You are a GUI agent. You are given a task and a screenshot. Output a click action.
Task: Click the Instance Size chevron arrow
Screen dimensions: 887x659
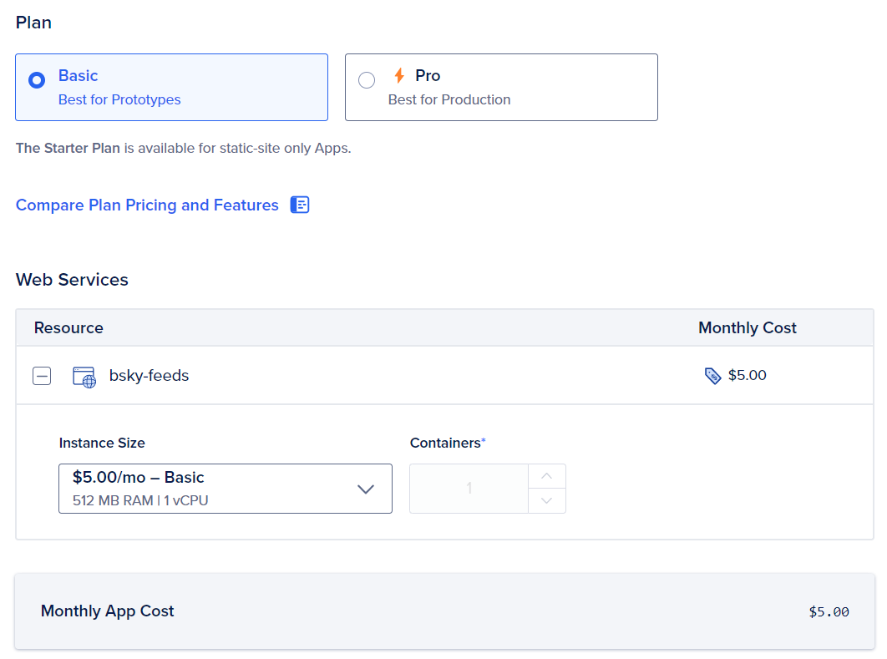366,489
